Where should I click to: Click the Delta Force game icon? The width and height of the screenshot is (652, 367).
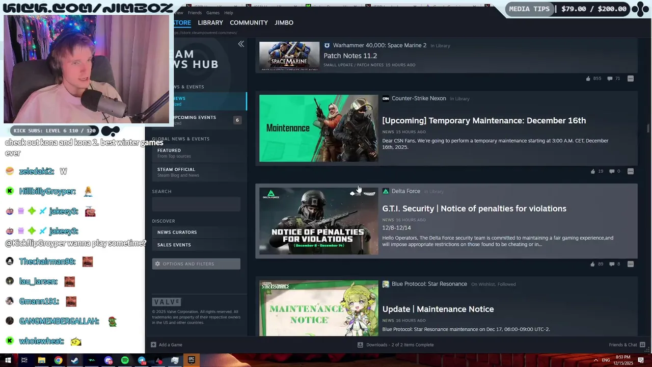(x=386, y=191)
